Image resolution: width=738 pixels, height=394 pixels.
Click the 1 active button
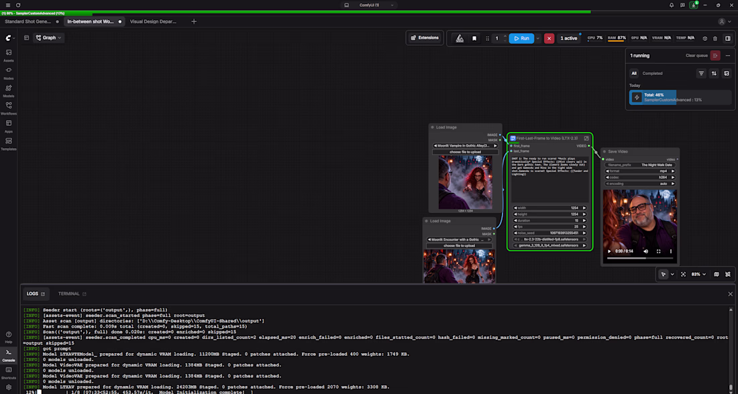pos(568,39)
